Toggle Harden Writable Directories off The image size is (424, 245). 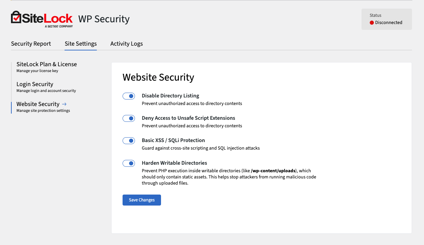coord(129,163)
